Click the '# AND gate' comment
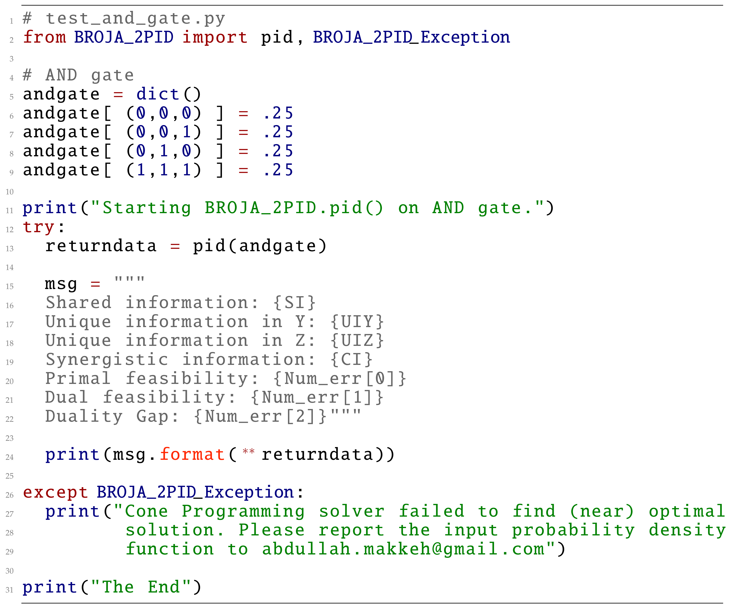Viewport: 732px width, 609px height. tap(78, 75)
